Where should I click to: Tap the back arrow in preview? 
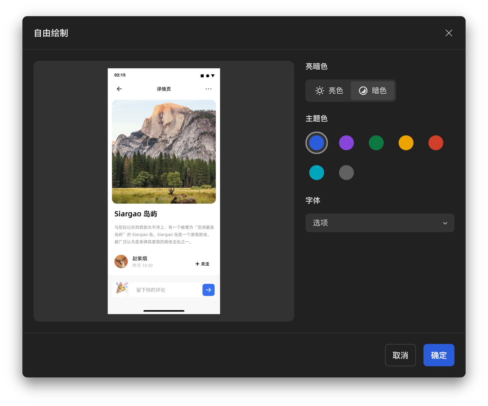pyautogui.click(x=119, y=89)
